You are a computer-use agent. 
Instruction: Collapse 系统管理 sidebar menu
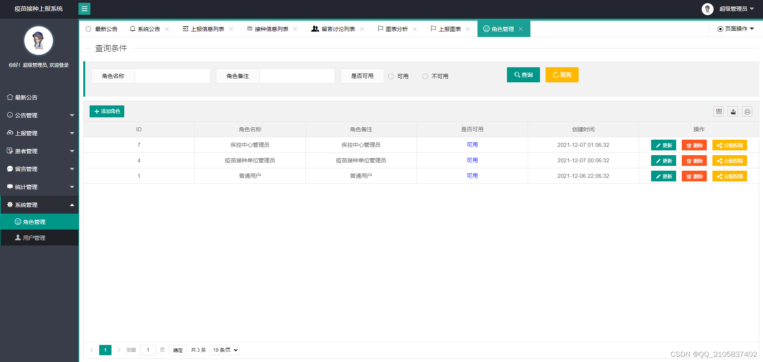click(39, 205)
